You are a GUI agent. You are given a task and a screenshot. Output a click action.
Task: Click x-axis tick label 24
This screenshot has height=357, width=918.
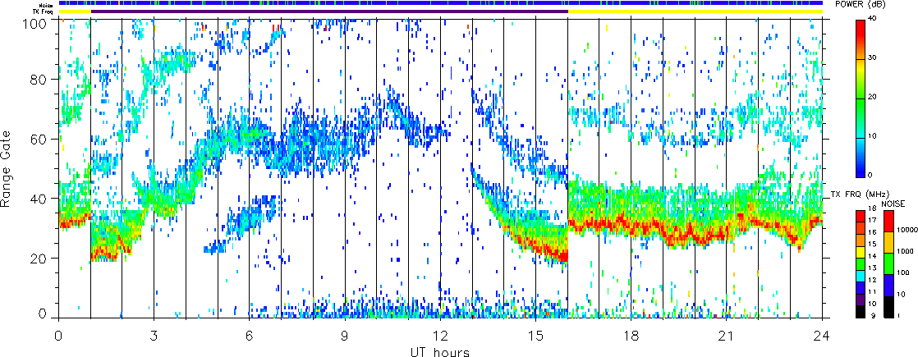tap(822, 336)
